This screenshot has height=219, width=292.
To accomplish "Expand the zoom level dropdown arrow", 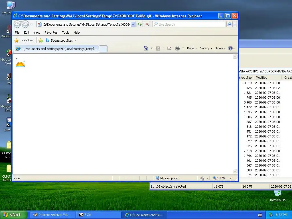I will pyautogui.click(x=230, y=178).
